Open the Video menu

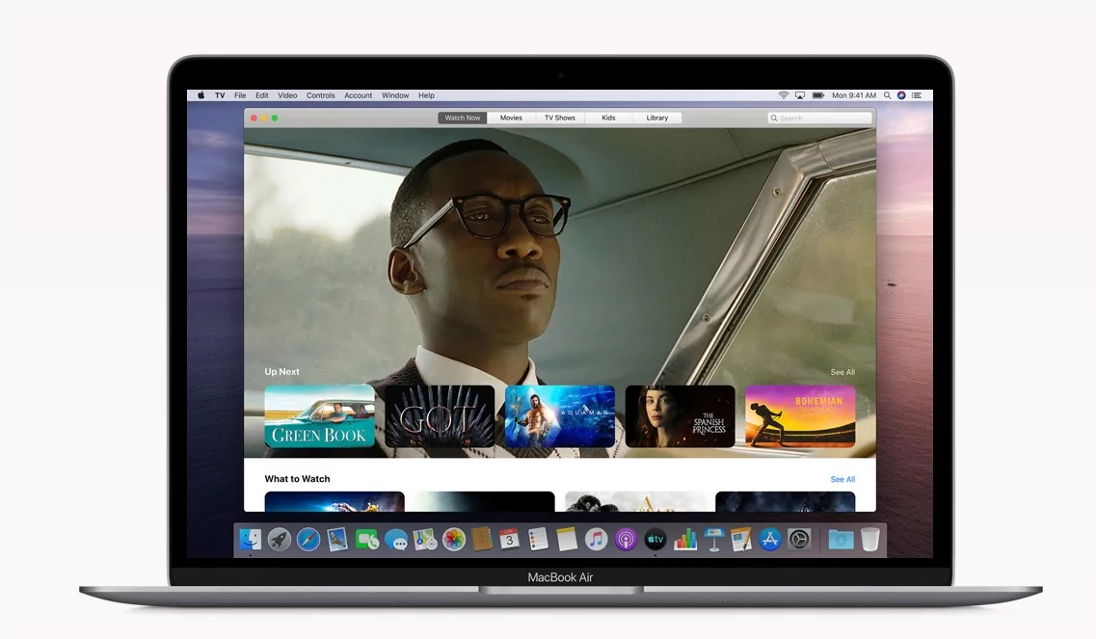point(287,95)
